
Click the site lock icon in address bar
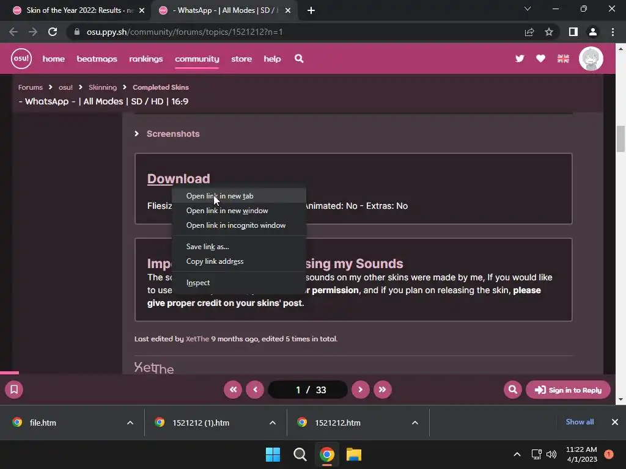pyautogui.click(x=76, y=32)
